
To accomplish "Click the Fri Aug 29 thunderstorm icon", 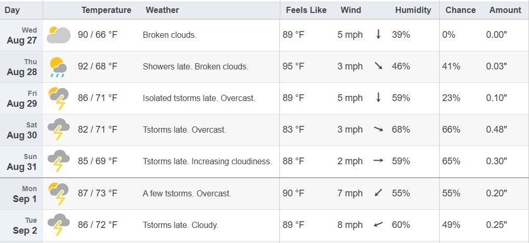I will tap(59, 98).
